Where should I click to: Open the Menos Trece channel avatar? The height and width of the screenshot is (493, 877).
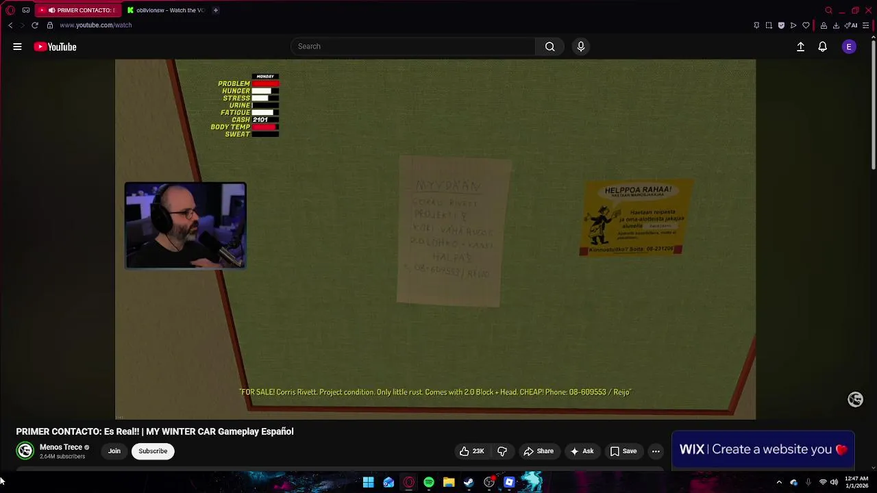25,451
